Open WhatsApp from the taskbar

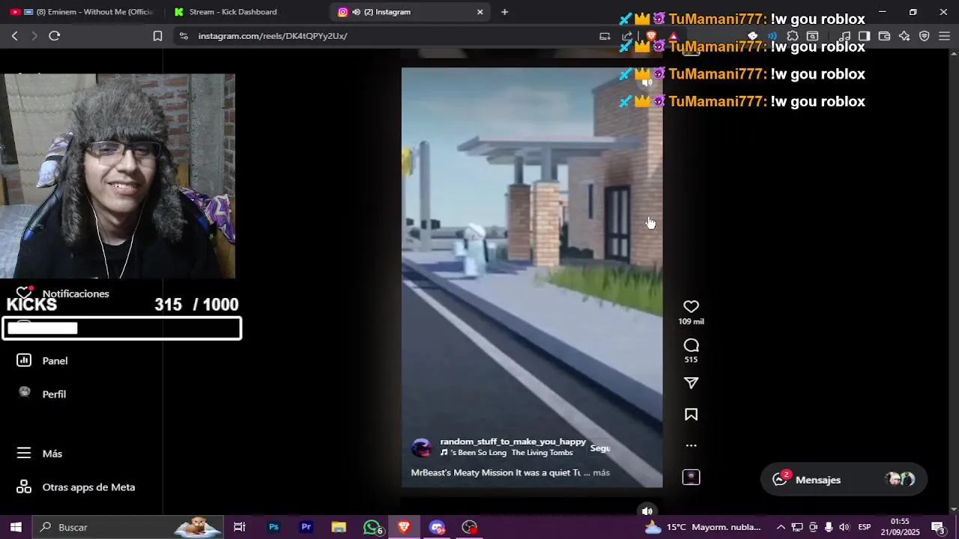point(372,527)
